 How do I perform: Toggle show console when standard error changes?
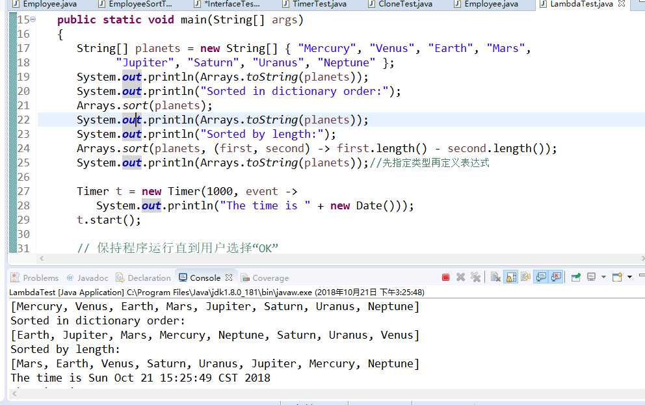556,277
